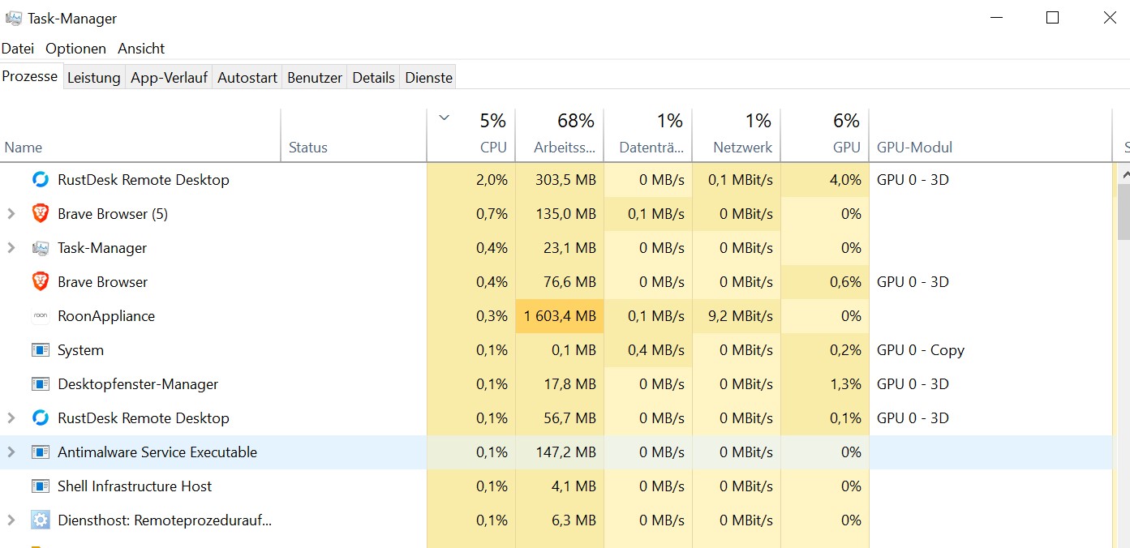The height and width of the screenshot is (548, 1130).
Task: Expand the Task-Manager process entry
Action: (11, 248)
